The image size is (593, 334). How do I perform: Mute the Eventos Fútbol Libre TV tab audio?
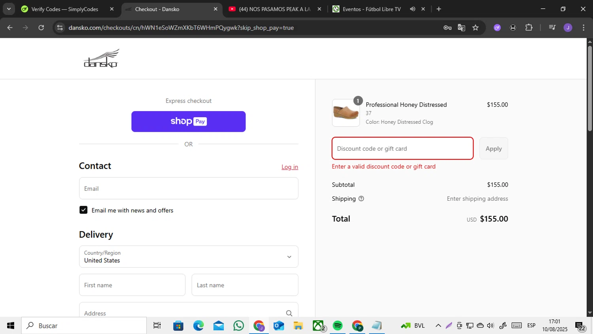[412, 9]
